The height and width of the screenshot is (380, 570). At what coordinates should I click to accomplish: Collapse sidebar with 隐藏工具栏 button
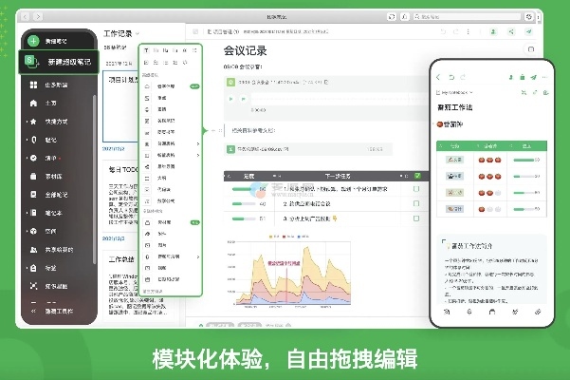(x=52, y=311)
